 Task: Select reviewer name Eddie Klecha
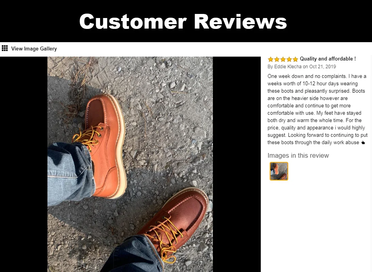(x=288, y=66)
